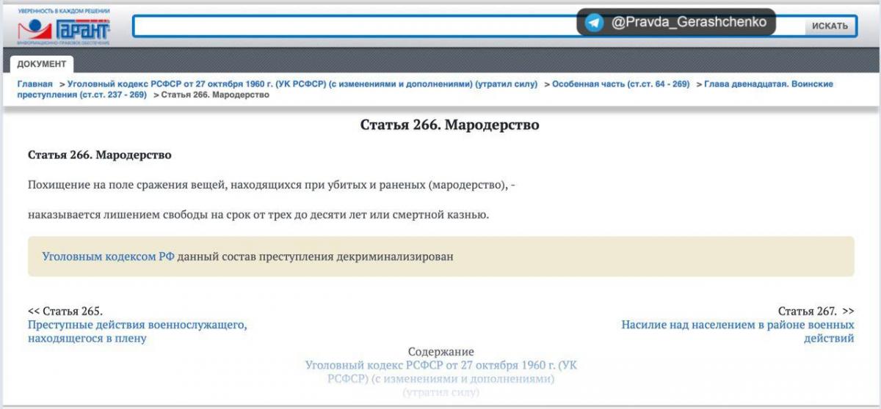Open the code link under Содержание
The image size is (881, 409).
coord(440,365)
